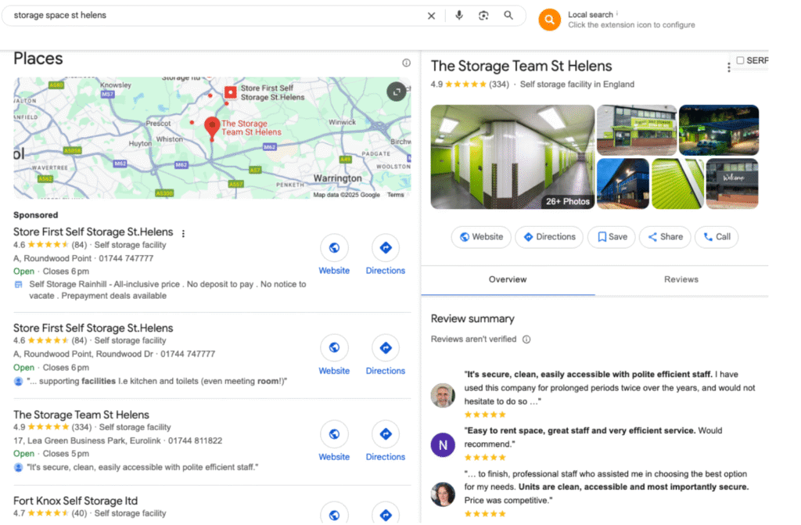The height and width of the screenshot is (525, 801).
Task: Share this business listing
Action: click(x=665, y=237)
